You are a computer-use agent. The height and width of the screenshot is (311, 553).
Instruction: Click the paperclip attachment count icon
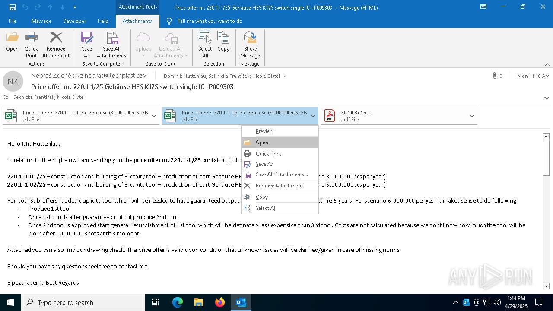pos(495,76)
